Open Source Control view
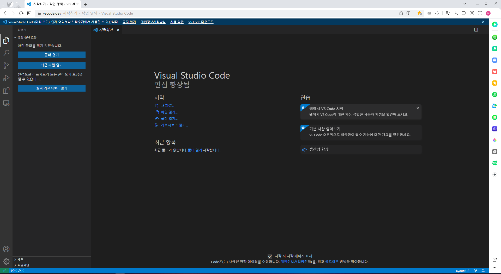Viewport: 501px width, 274px height. pos(6,66)
